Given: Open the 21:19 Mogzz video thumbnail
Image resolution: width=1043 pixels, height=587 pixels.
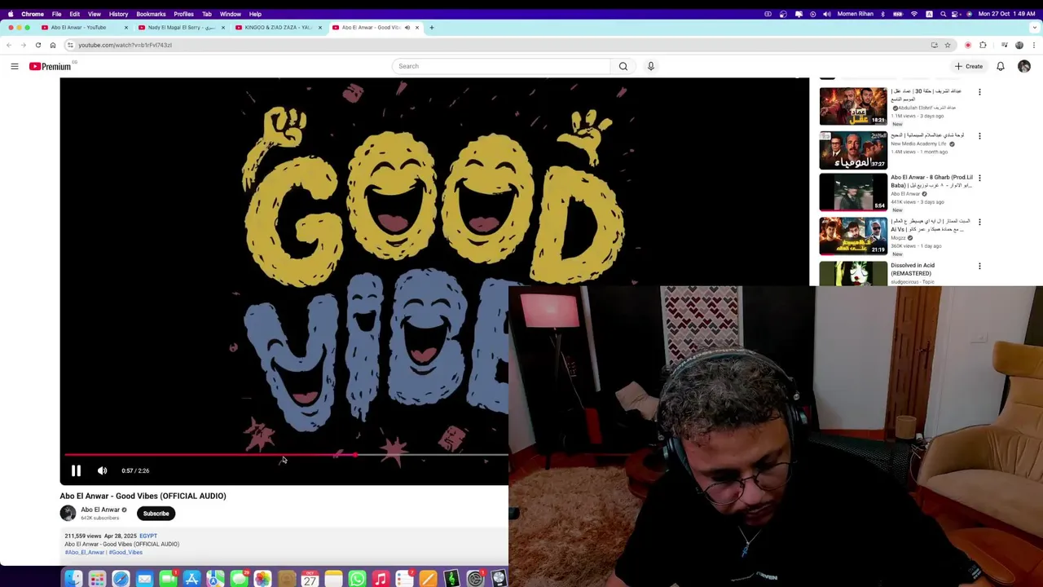Looking at the screenshot, I should tap(853, 235).
